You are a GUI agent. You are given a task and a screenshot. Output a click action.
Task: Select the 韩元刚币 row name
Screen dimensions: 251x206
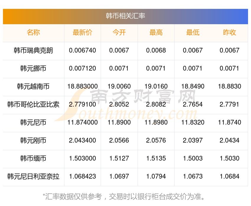[33, 140]
